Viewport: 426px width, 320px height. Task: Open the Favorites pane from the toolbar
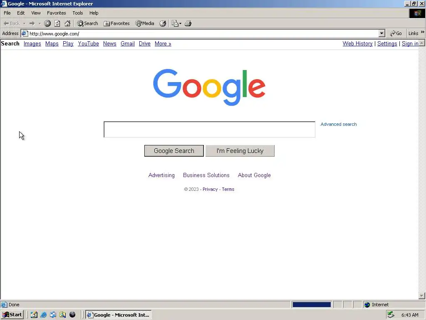(x=116, y=23)
